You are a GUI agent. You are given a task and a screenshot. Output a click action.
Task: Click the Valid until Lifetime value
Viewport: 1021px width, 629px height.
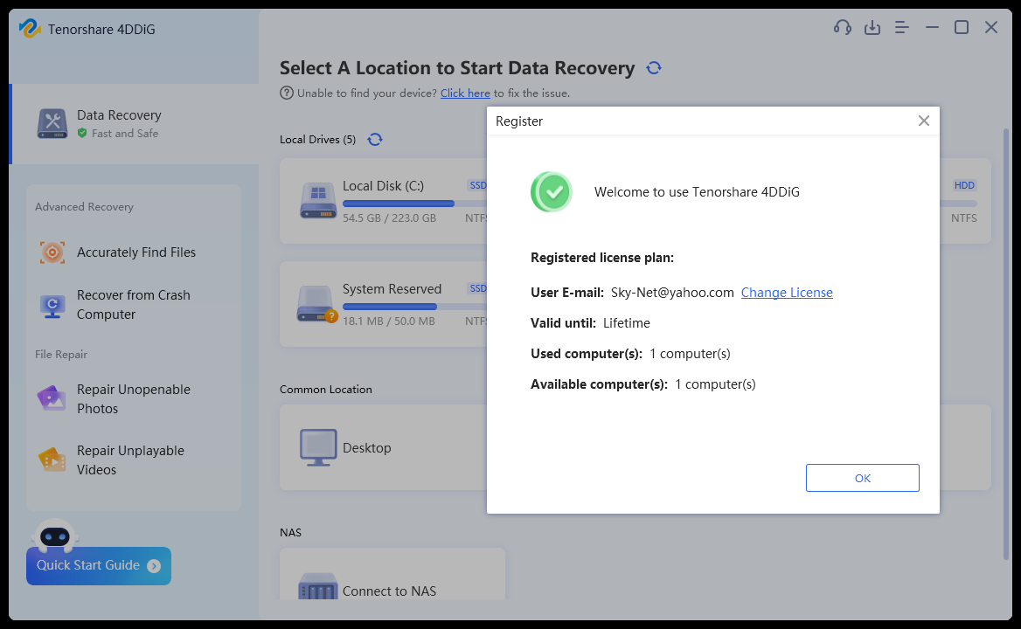pos(627,323)
